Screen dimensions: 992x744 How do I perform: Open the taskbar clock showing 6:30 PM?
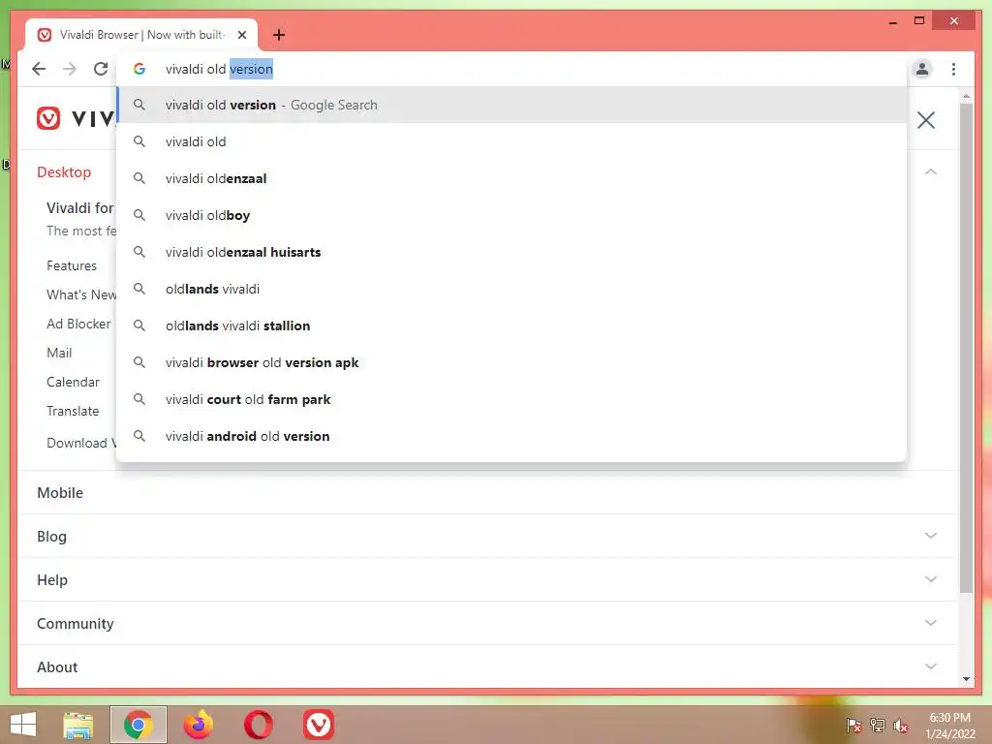click(950, 726)
